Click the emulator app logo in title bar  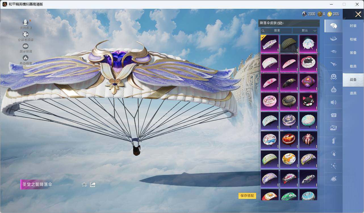5,4
